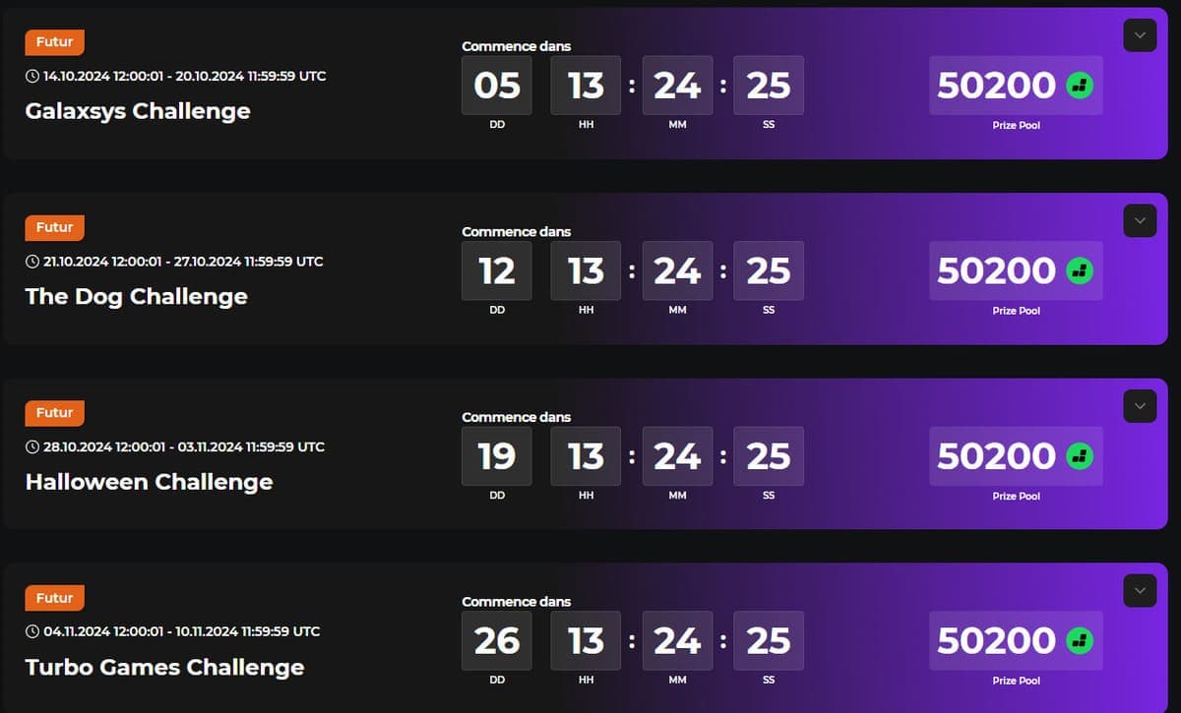
Task: Click the clock icon beside Halloween Challenge dates
Action: tap(32, 446)
